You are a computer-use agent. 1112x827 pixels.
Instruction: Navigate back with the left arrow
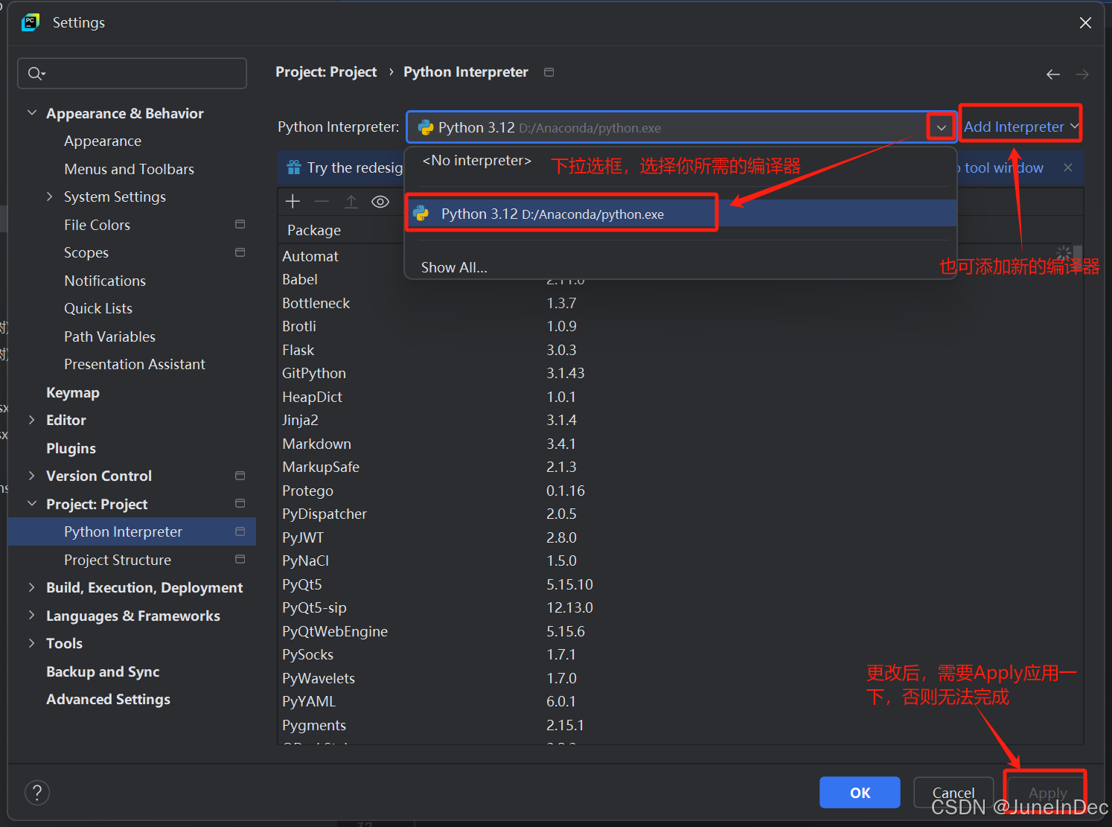point(1052,74)
